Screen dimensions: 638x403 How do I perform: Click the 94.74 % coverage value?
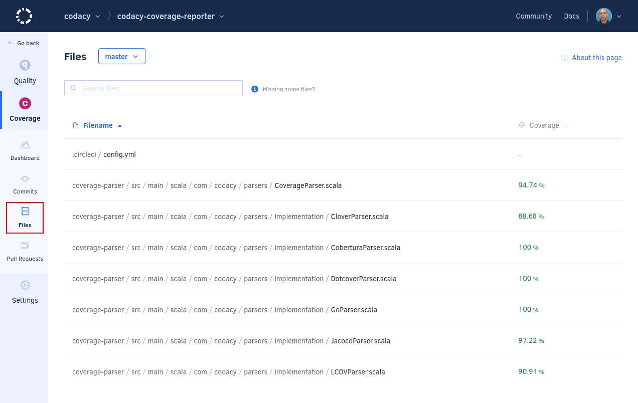[x=531, y=185]
